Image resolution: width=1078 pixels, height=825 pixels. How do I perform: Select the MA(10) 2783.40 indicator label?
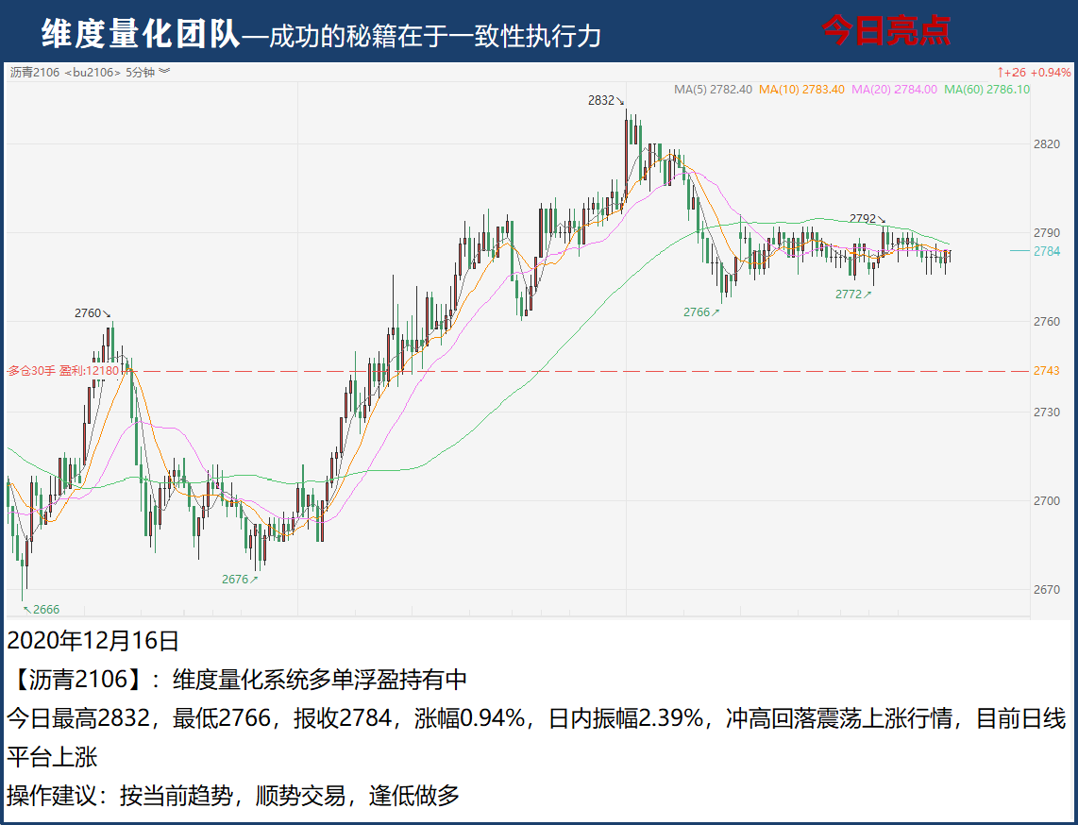(x=800, y=90)
